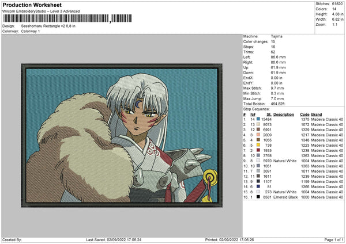346x244 pixels.
Task: Click stitch count '8581' in stop row 16
Action: click(x=268, y=197)
